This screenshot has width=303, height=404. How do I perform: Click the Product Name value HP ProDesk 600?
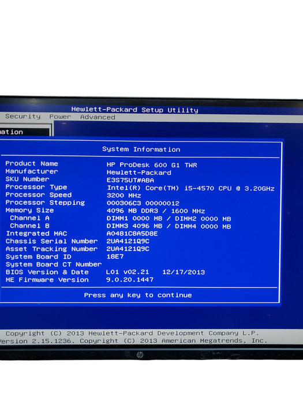(152, 165)
